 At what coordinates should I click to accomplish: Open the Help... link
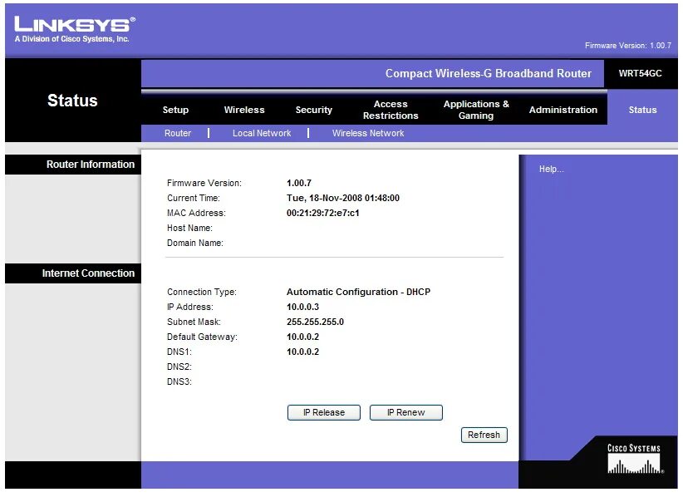click(x=551, y=169)
